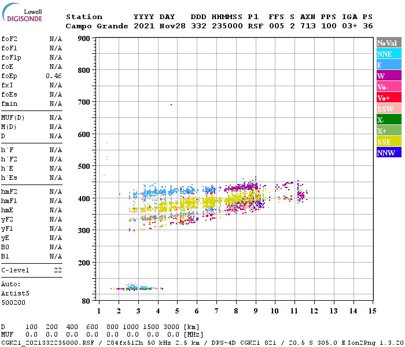Click the station name 'Campo Grande'

point(97,26)
